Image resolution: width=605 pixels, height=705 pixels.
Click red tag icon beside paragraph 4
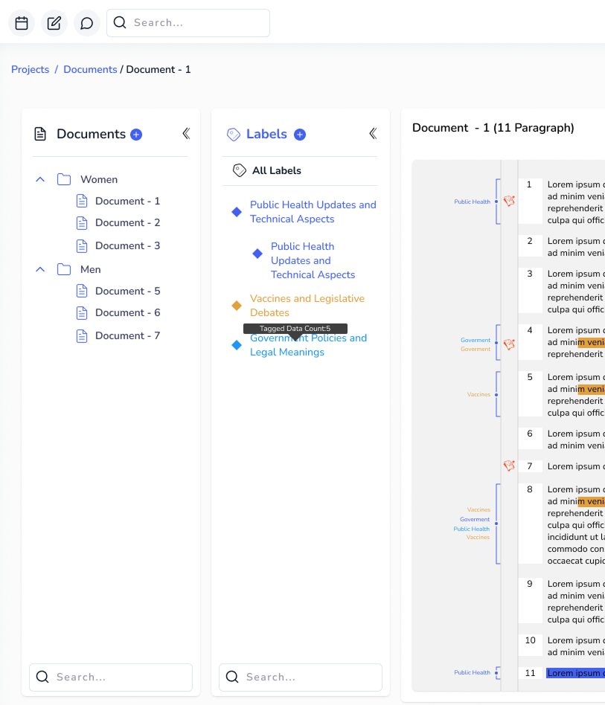(x=509, y=344)
